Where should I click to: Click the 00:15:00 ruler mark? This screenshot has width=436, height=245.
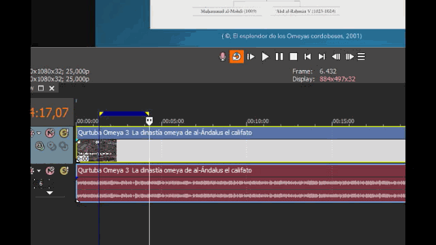343,121
